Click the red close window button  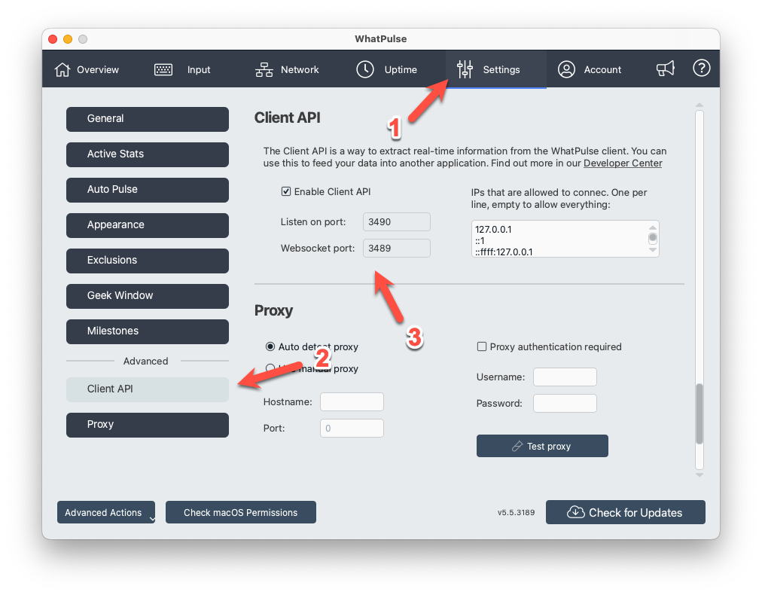[x=53, y=39]
